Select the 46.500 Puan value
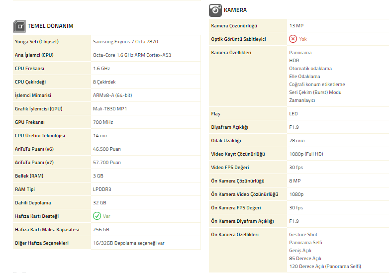This screenshot has height=273, width=389. pyautogui.click(x=107, y=149)
